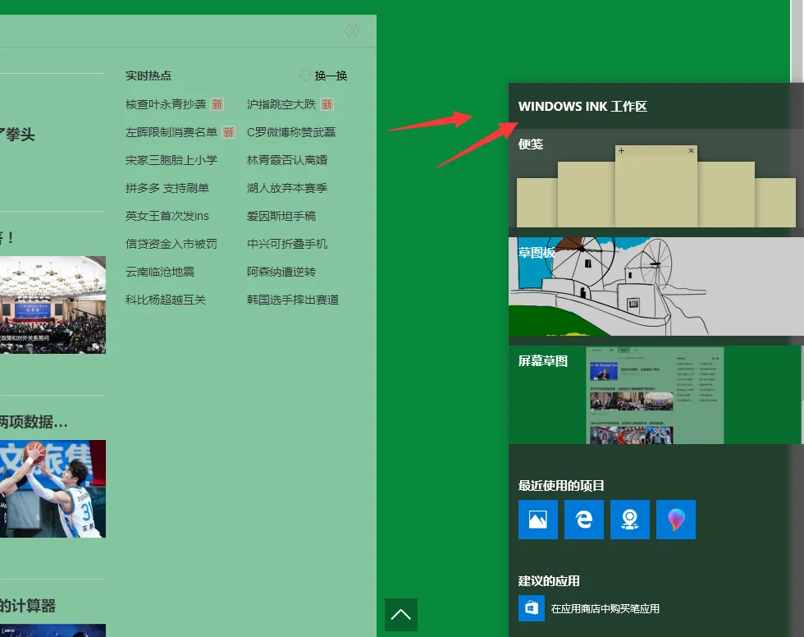Click the pen store icon under 建议的应用
Image resolution: width=804 pixels, height=637 pixels.
[x=531, y=608]
